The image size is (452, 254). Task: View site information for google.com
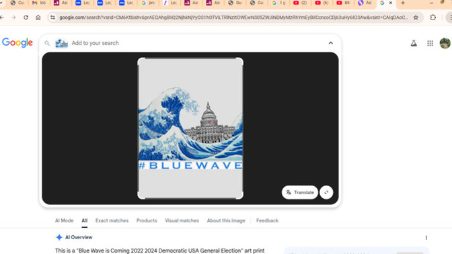[x=52, y=17]
